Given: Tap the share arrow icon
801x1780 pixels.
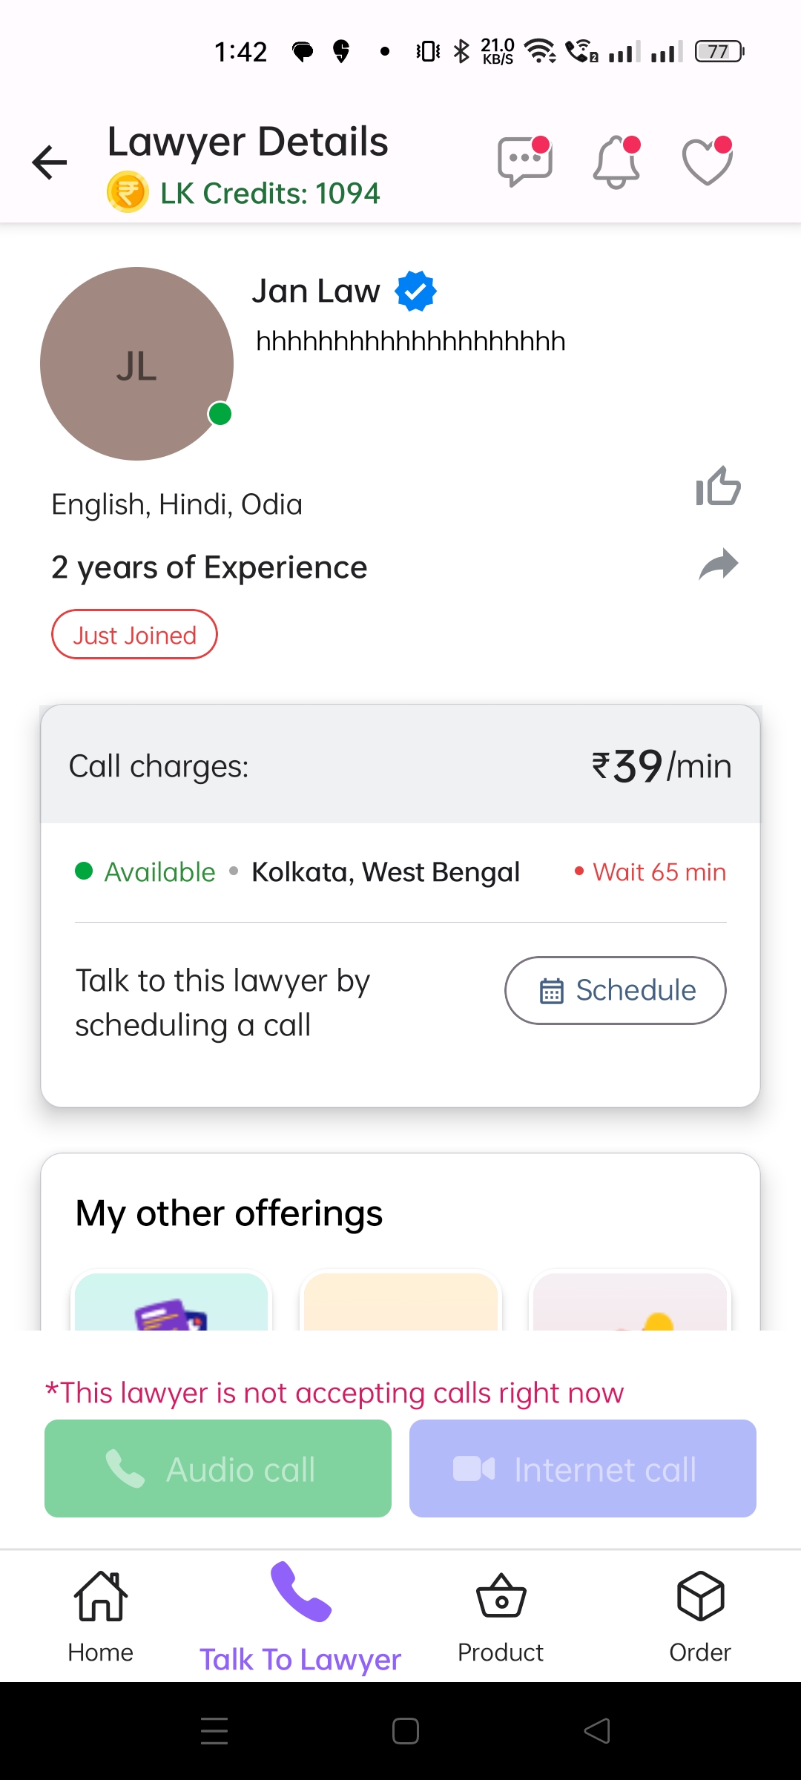Looking at the screenshot, I should coord(718,565).
